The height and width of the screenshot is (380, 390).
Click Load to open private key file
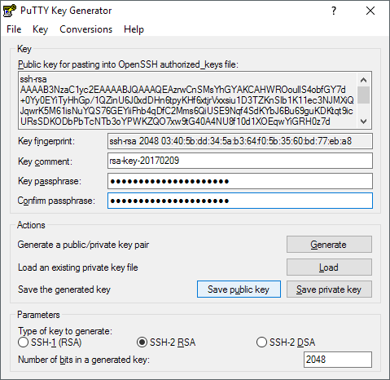pyautogui.click(x=329, y=267)
